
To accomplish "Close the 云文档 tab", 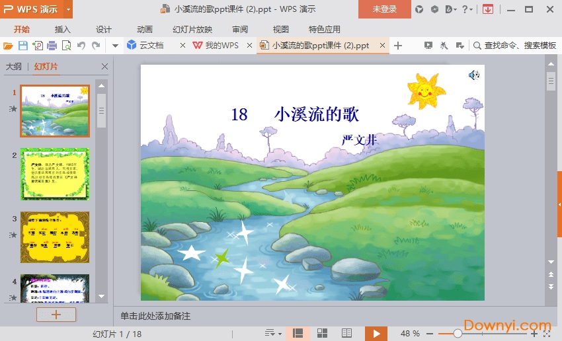I will tap(182, 46).
